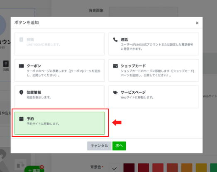The width and height of the screenshot is (217, 172).
Task: Choose the 位置情報 option card
Action: click(60, 97)
